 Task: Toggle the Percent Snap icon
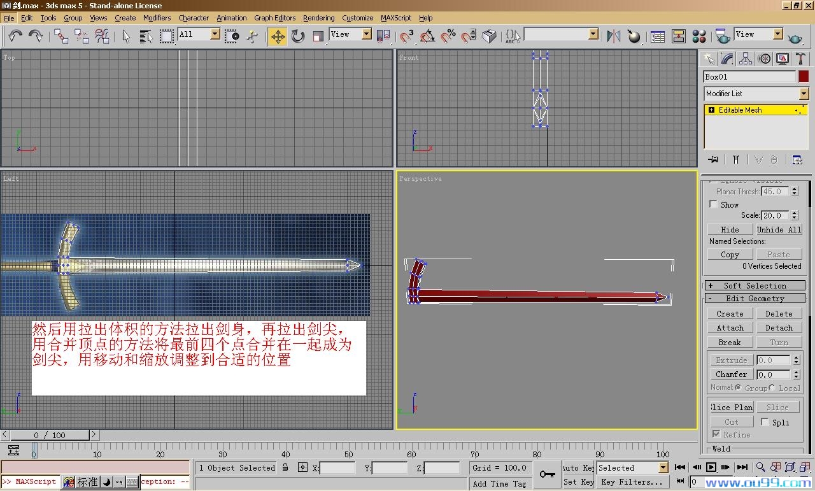click(x=448, y=36)
